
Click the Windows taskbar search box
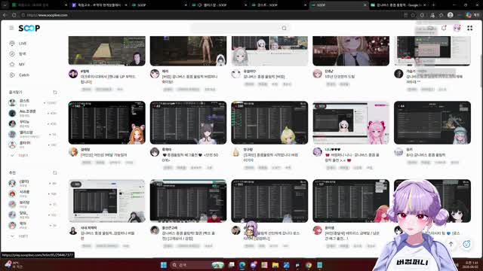[197, 265]
